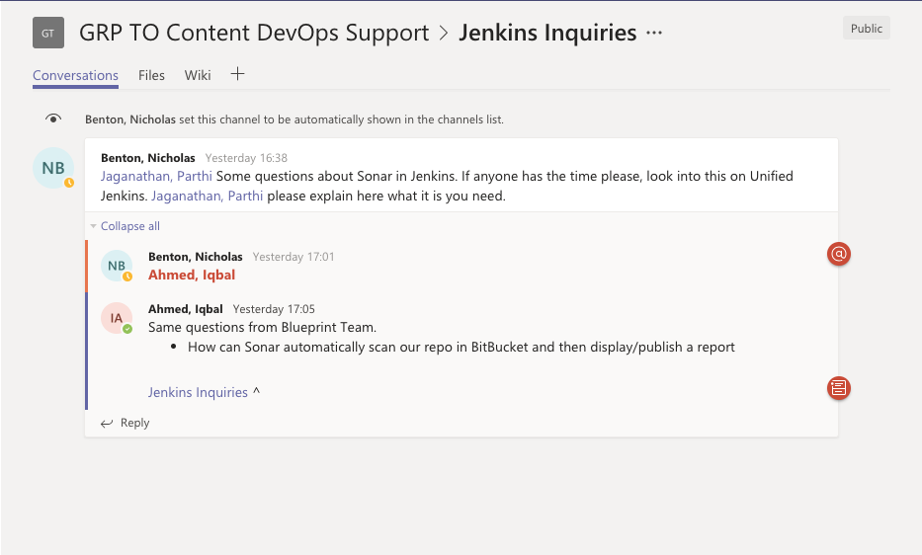
Task: Click the first Jaganathan, Parthi mention
Action: (156, 177)
